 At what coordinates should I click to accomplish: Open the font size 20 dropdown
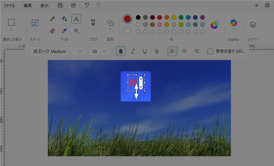[99, 51]
